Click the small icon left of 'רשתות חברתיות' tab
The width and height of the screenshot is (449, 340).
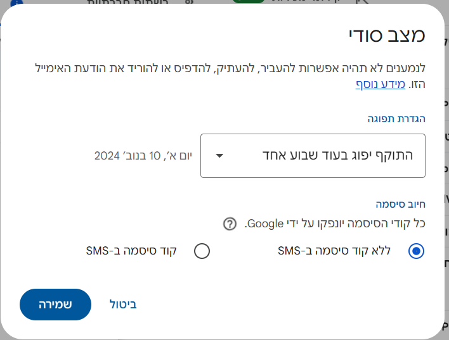coord(189,3)
